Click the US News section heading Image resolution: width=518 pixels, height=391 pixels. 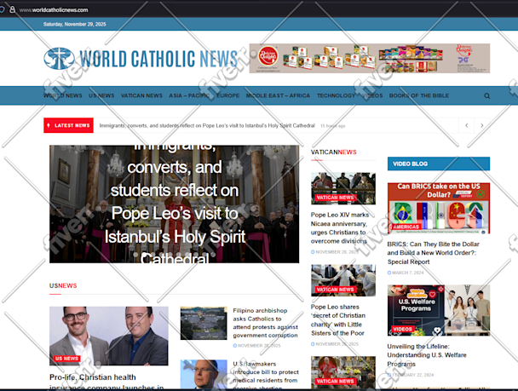point(63,285)
